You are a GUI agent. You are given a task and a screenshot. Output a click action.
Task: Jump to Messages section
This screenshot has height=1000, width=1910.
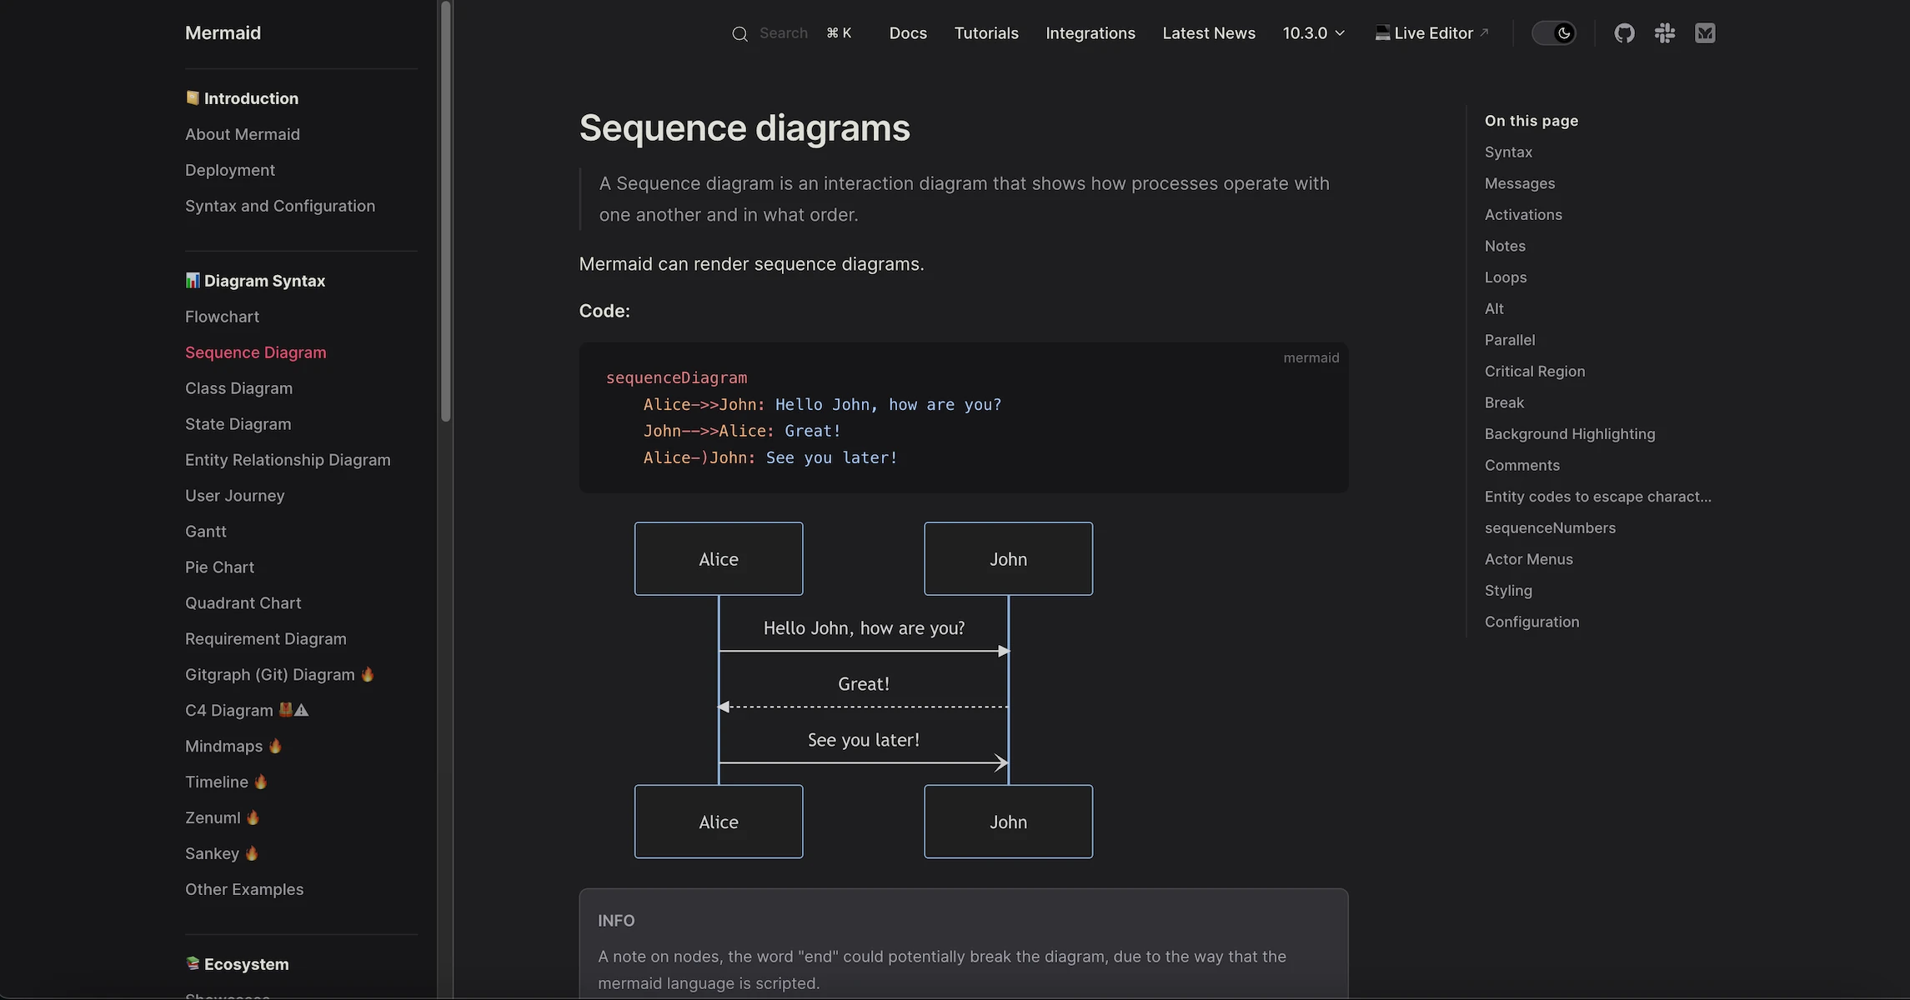[x=1519, y=183]
